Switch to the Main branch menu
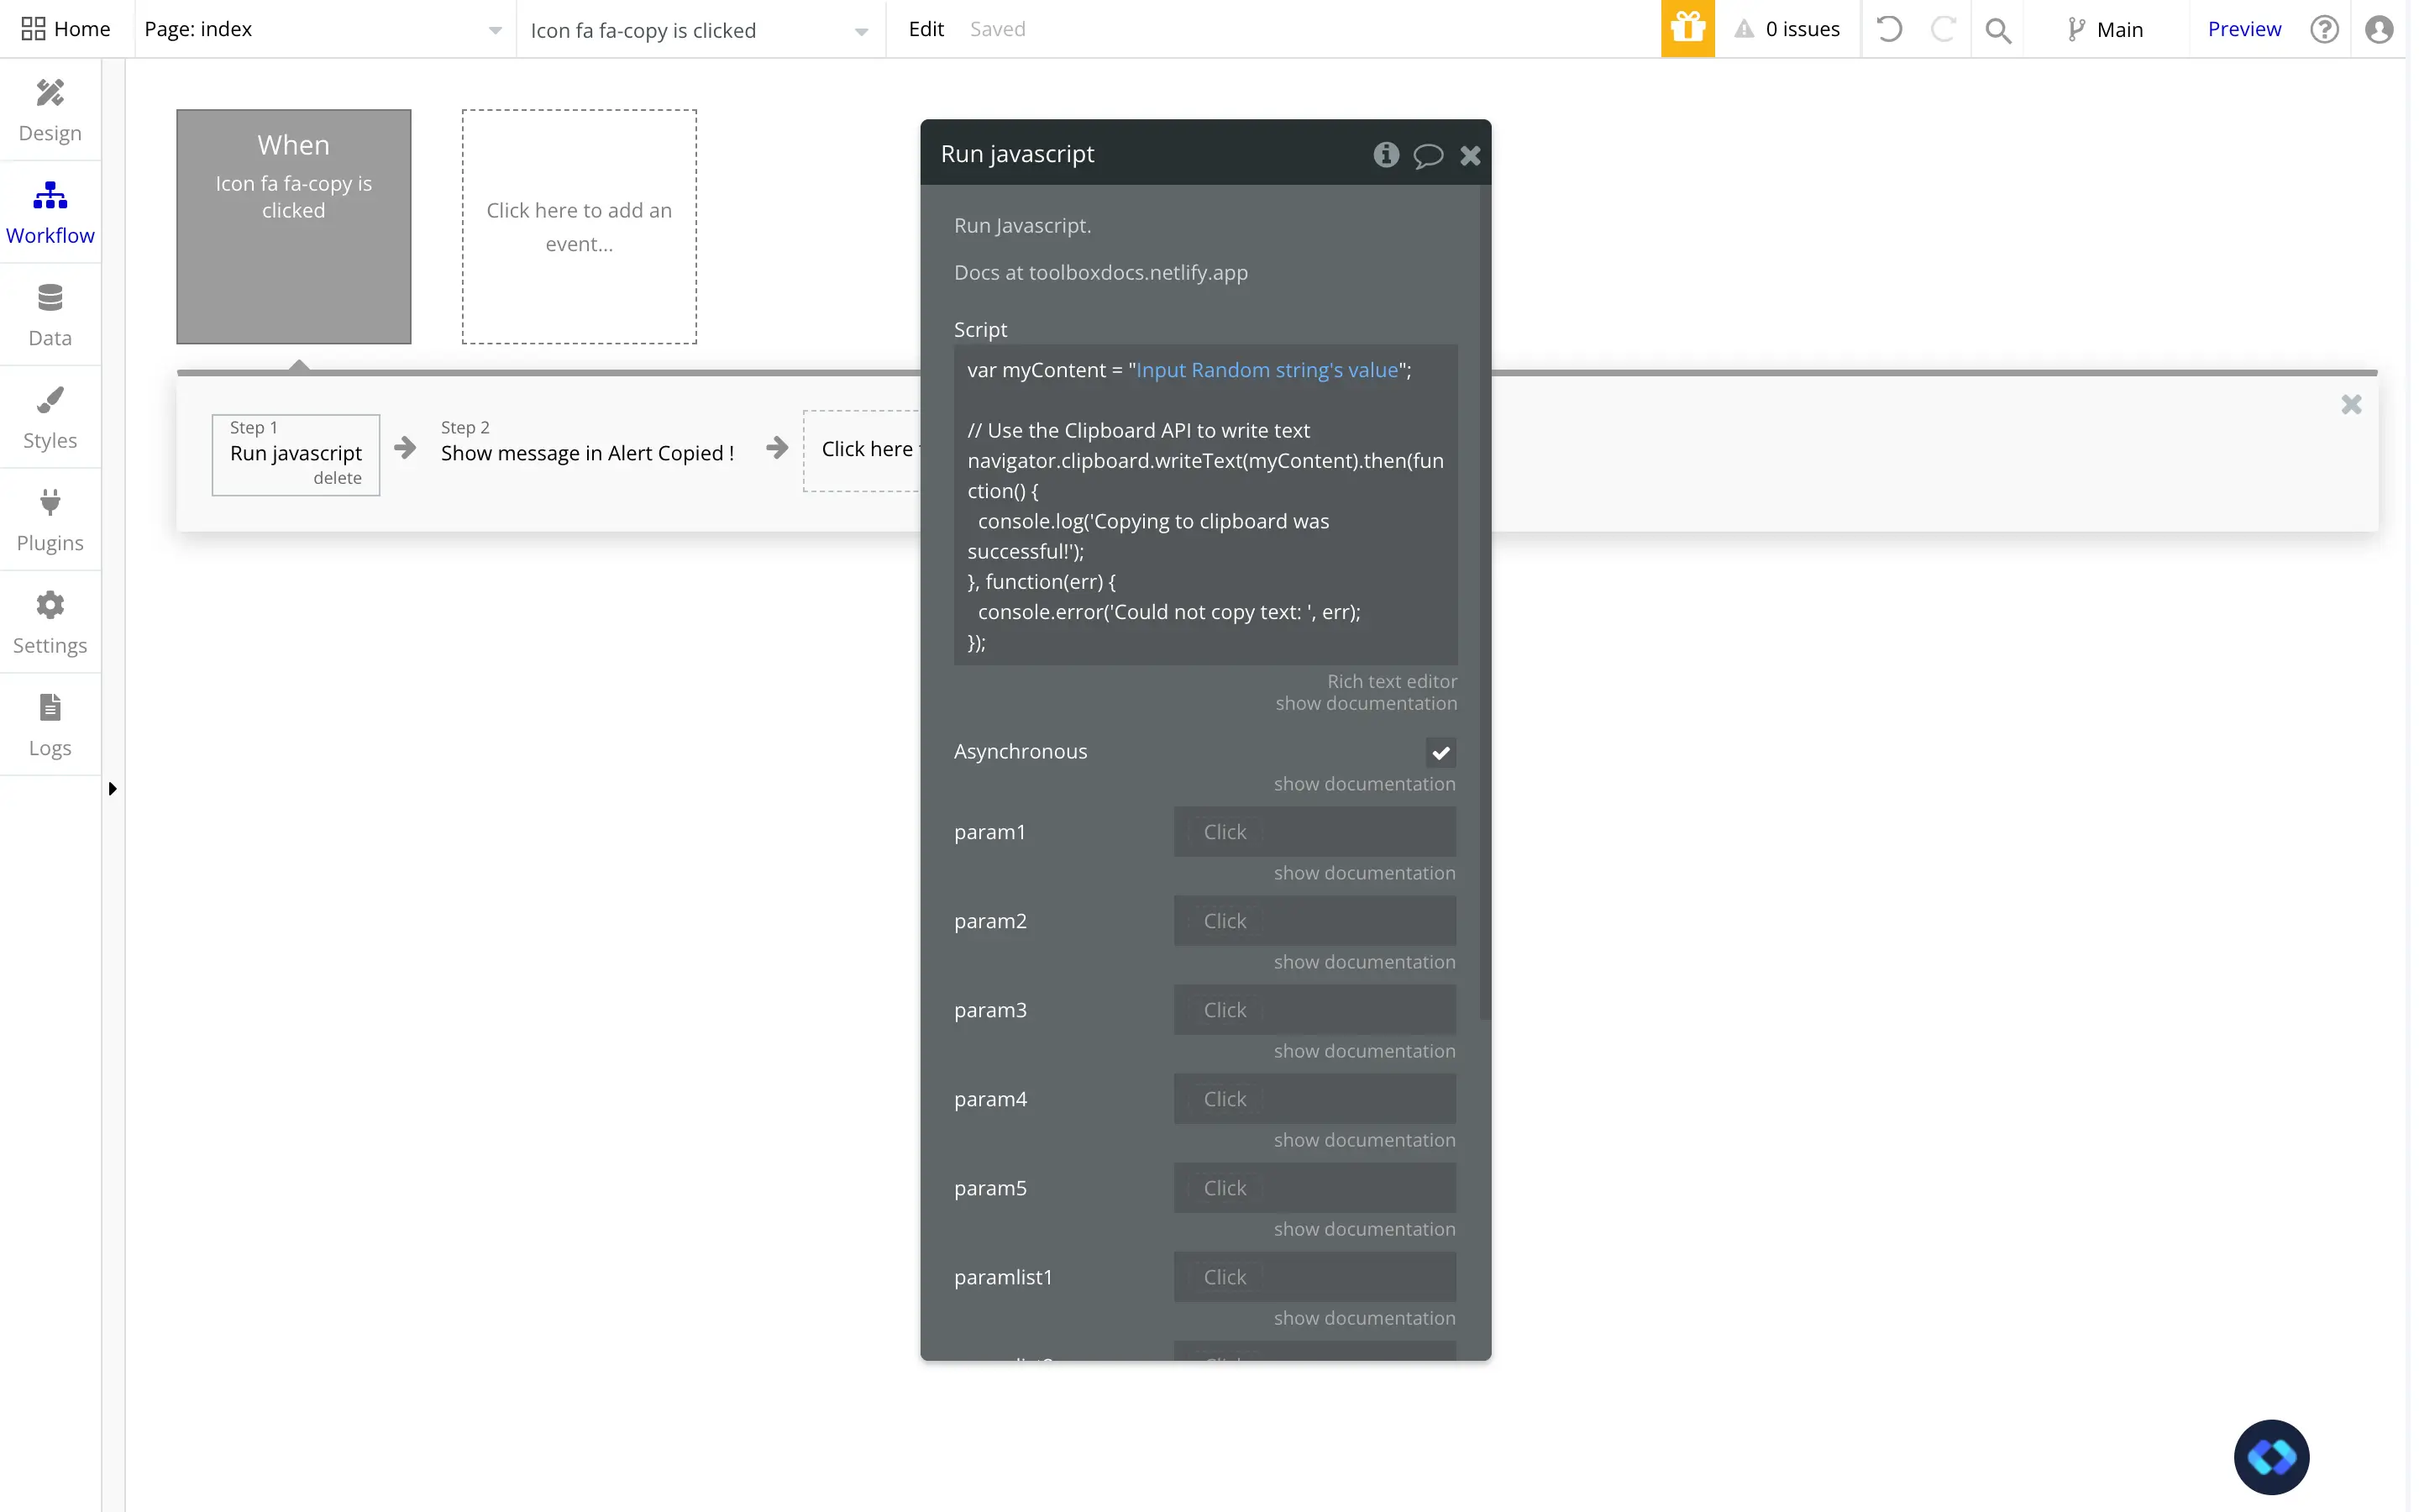Screen dimensions: 2419x1512 pos(2109,29)
